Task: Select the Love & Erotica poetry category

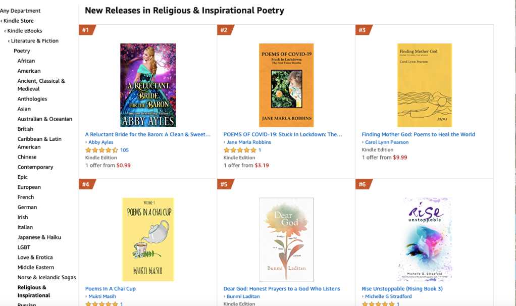Action: pos(35,258)
